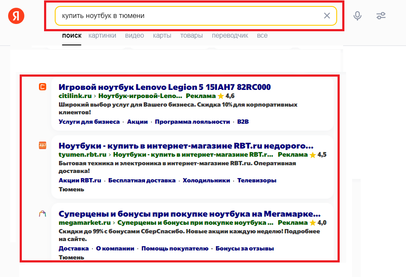Click Megamarket «Суперцены и бонусы при покупке ноутбука …» breadcrumb
406x277 pixels.
coord(196,223)
